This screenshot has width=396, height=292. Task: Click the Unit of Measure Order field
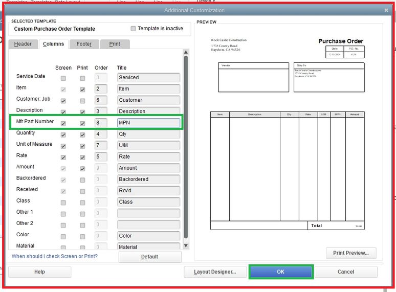101,145
